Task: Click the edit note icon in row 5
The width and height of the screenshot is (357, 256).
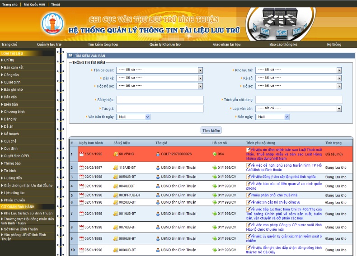Action: (x=248, y=195)
